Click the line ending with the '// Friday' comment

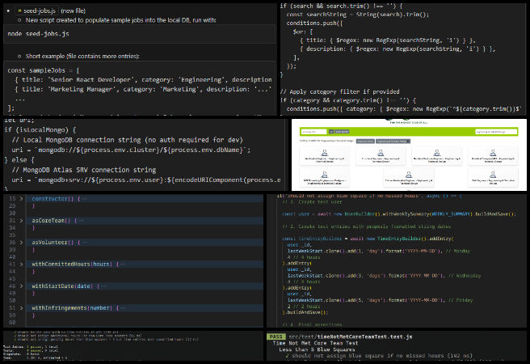tap(380, 300)
